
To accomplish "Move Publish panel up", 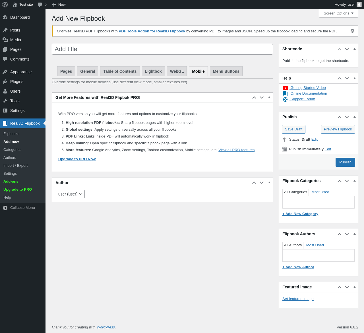I will pyautogui.click(x=340, y=117).
